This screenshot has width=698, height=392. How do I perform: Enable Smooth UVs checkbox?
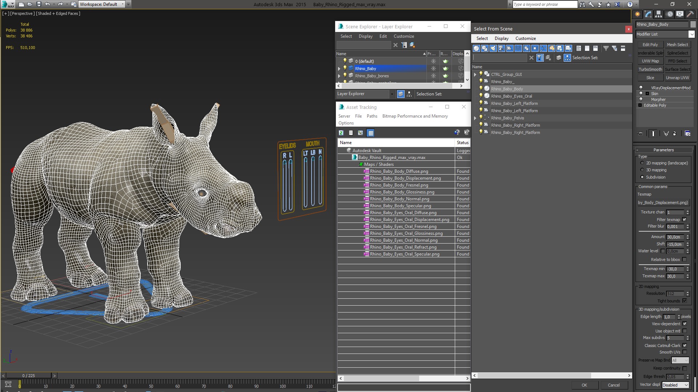click(x=685, y=352)
